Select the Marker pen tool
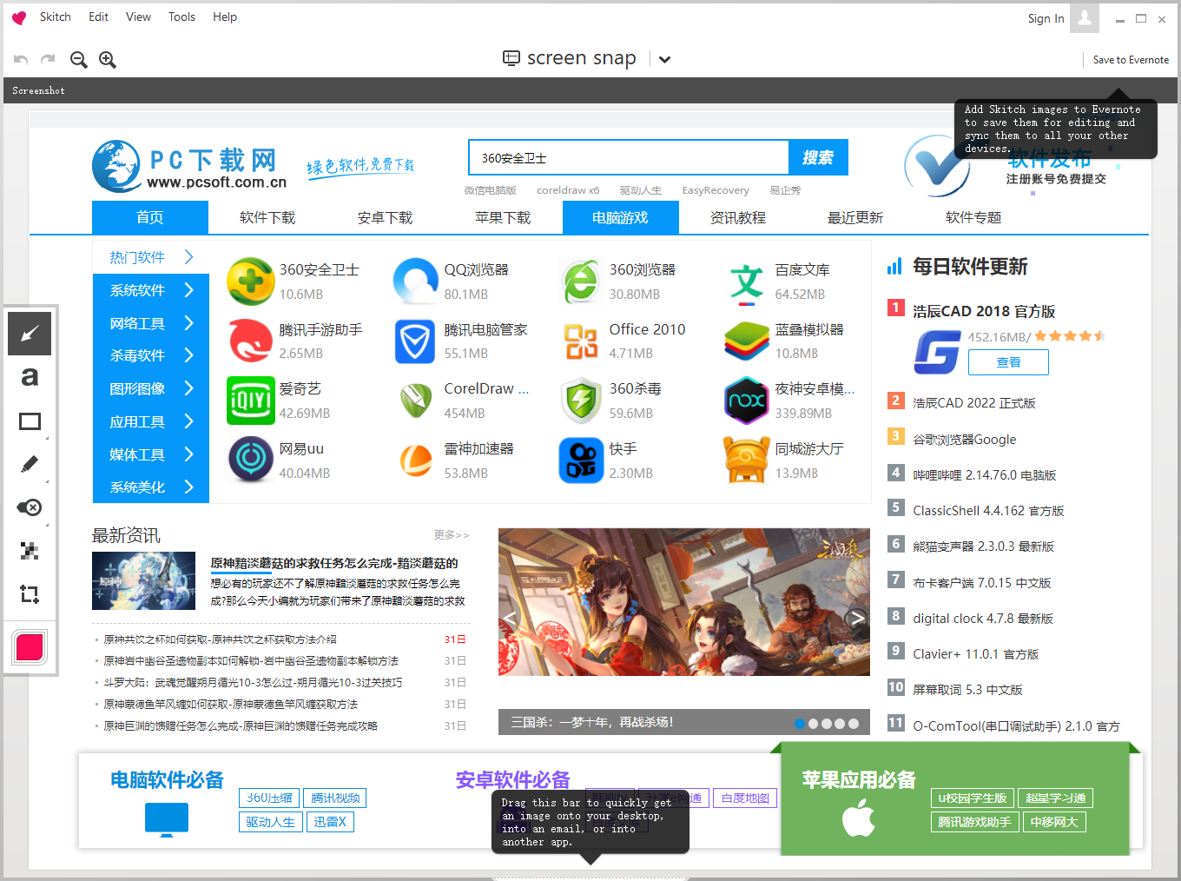This screenshot has width=1181, height=881. pos(30,464)
